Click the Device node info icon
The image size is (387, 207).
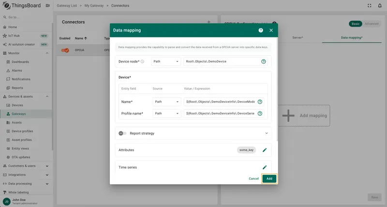click(x=142, y=62)
